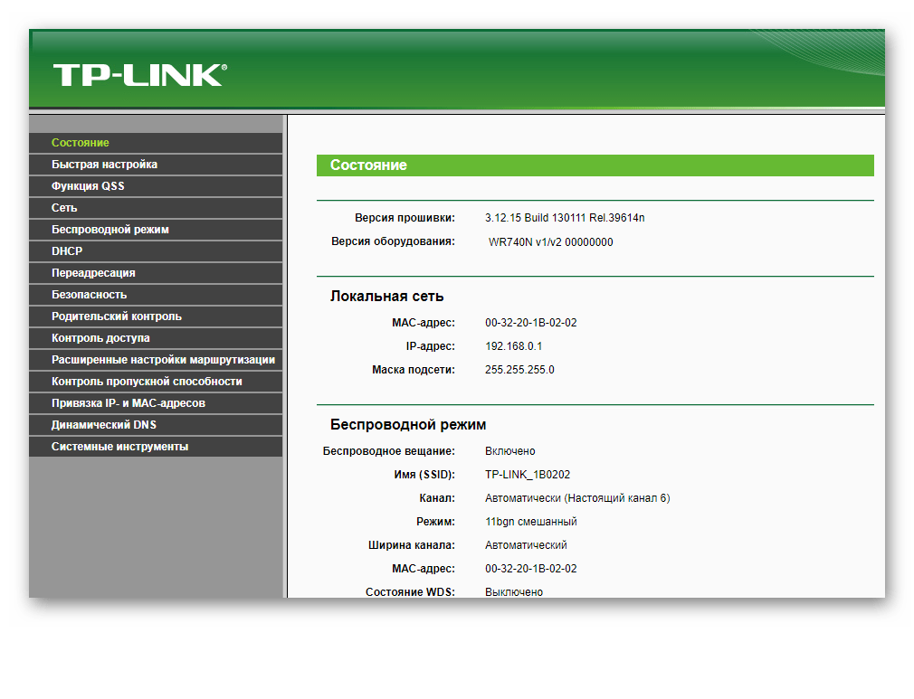
Task: Click the IP address 192.168.0.1 value
Action: click(x=514, y=346)
